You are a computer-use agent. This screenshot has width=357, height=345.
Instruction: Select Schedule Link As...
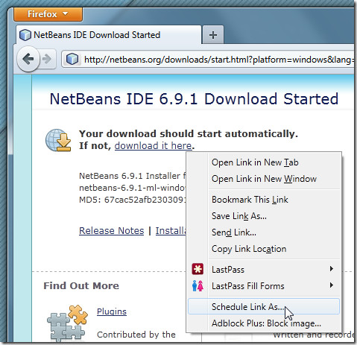click(264, 307)
